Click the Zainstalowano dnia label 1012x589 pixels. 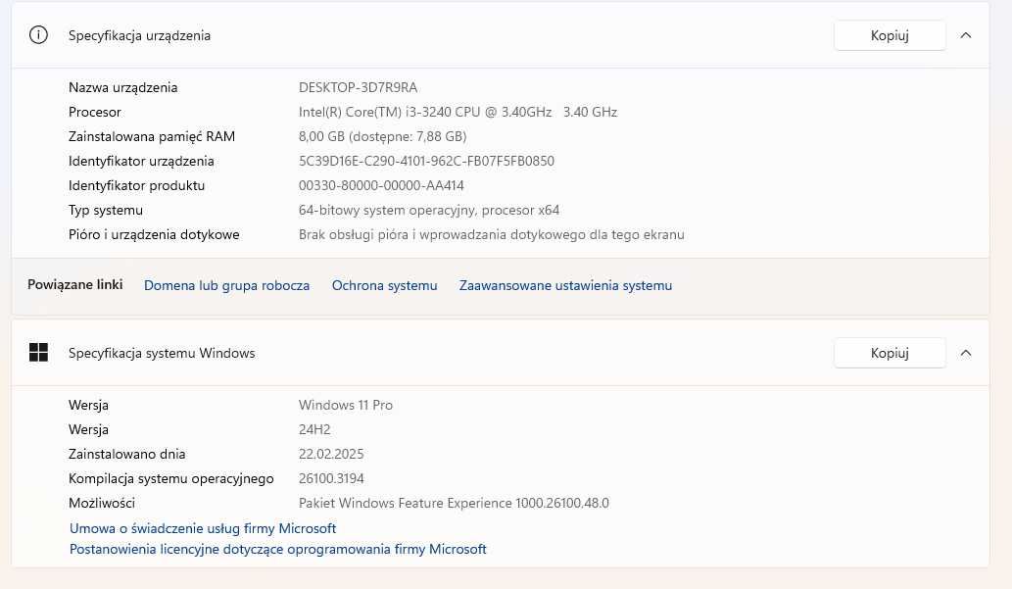(127, 454)
